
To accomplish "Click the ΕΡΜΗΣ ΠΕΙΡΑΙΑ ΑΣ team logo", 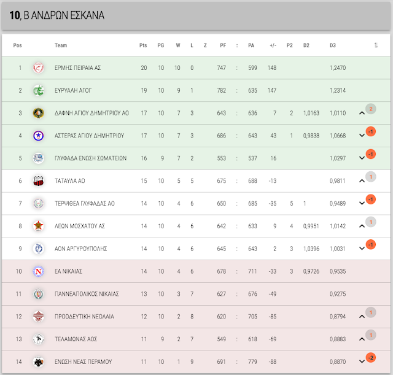I will pos(38,68).
